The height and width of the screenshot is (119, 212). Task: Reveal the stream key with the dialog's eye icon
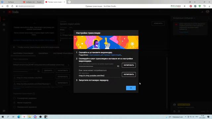point(118,66)
